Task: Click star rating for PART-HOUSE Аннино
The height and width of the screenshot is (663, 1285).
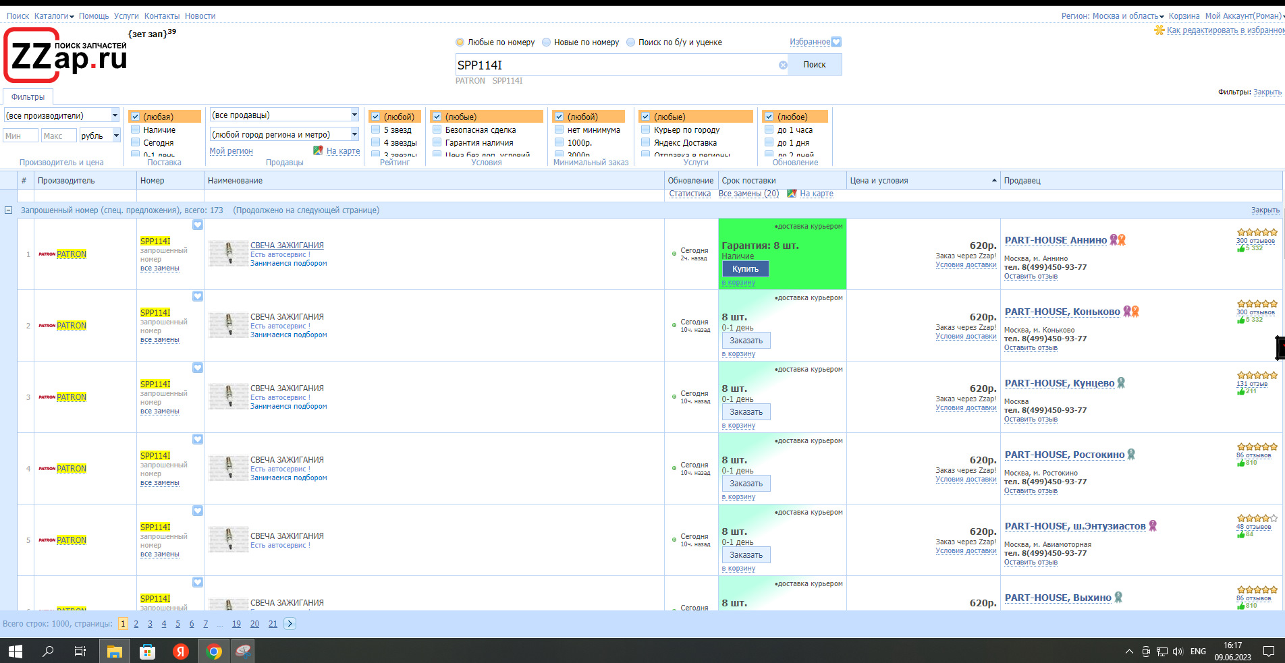Action: pos(1257,232)
